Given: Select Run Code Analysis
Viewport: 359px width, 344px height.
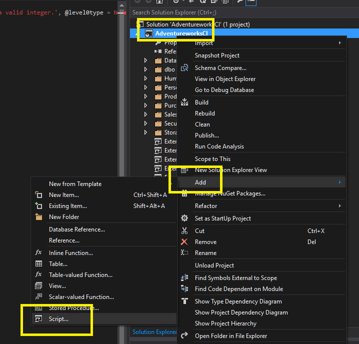Looking at the screenshot, I should point(219,146).
